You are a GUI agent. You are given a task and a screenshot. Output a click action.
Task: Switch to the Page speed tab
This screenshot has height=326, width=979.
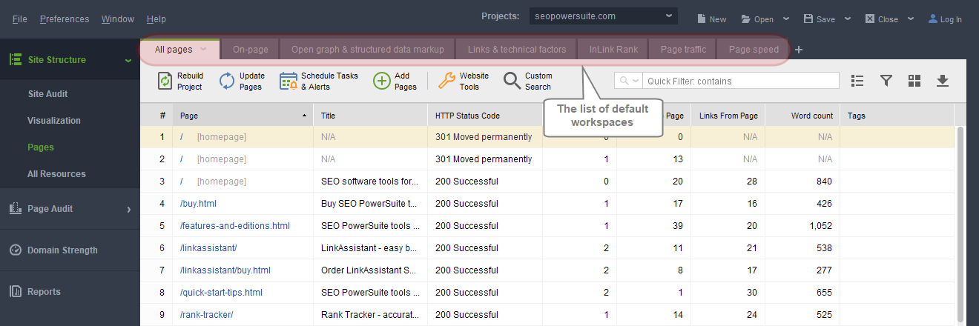754,50
